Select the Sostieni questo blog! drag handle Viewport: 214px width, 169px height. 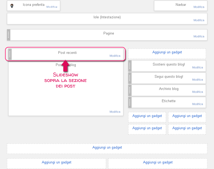tap(130, 66)
